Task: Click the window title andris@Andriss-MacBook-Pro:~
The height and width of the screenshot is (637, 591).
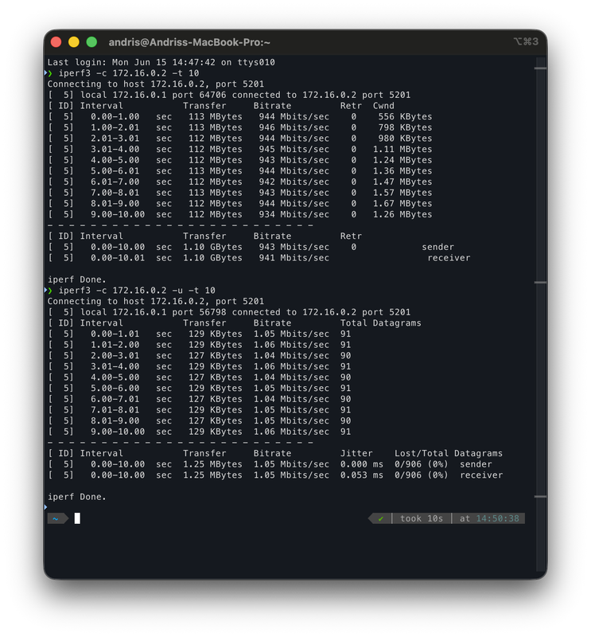Action: [x=189, y=42]
